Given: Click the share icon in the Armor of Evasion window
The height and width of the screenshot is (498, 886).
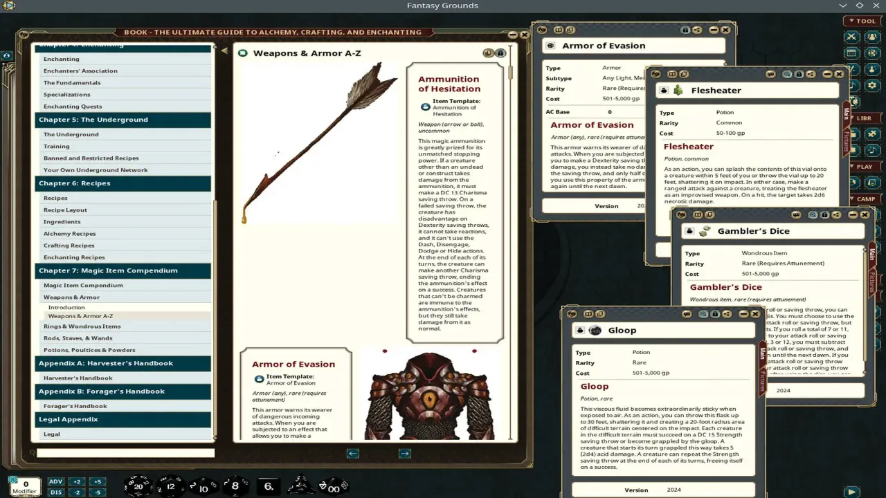Looking at the screenshot, I should [x=697, y=30].
